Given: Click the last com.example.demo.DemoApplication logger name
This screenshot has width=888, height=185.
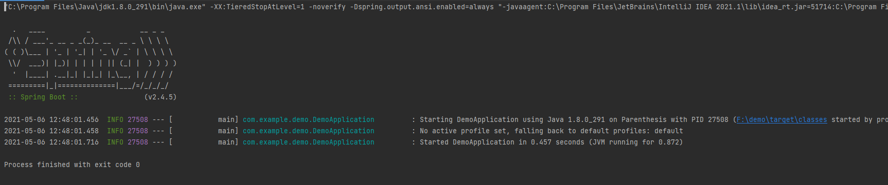Looking at the screenshot, I should tap(309, 142).
